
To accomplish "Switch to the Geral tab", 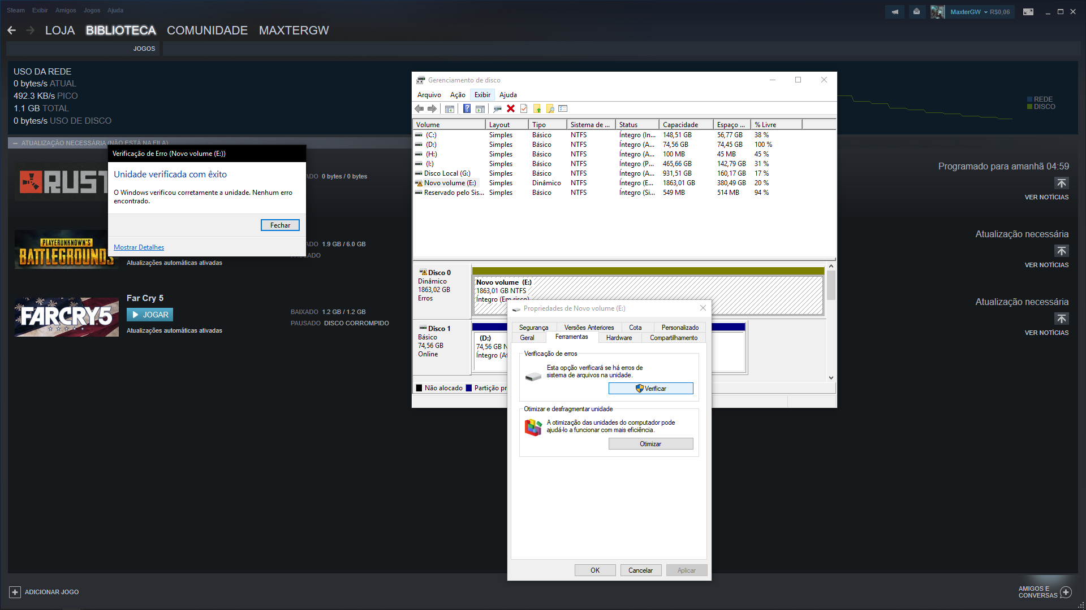I will 527,338.
